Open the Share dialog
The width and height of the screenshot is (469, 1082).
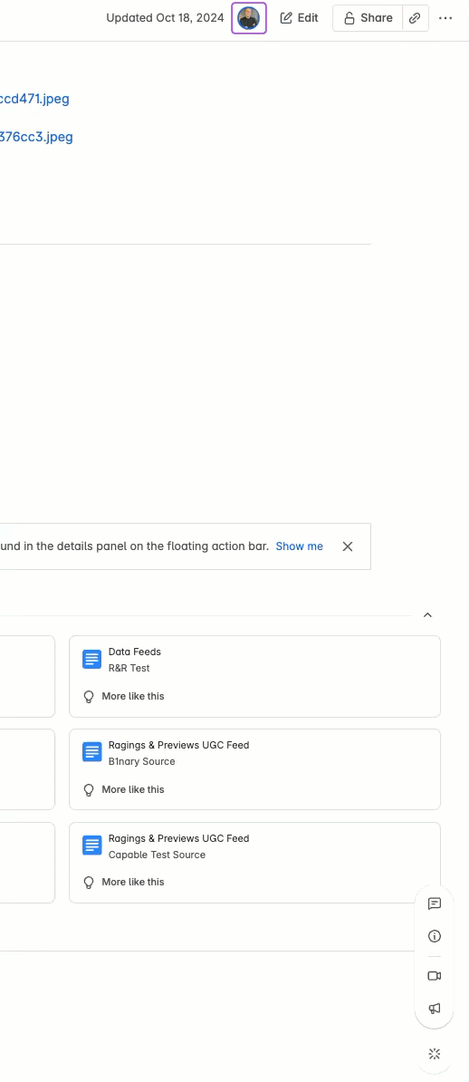click(x=368, y=18)
